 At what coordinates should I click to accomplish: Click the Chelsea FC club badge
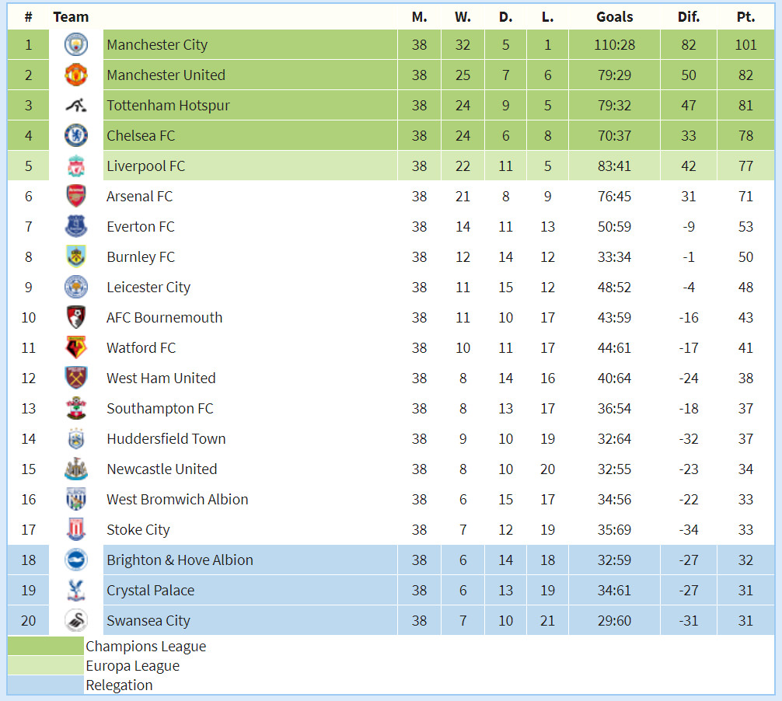tap(76, 135)
